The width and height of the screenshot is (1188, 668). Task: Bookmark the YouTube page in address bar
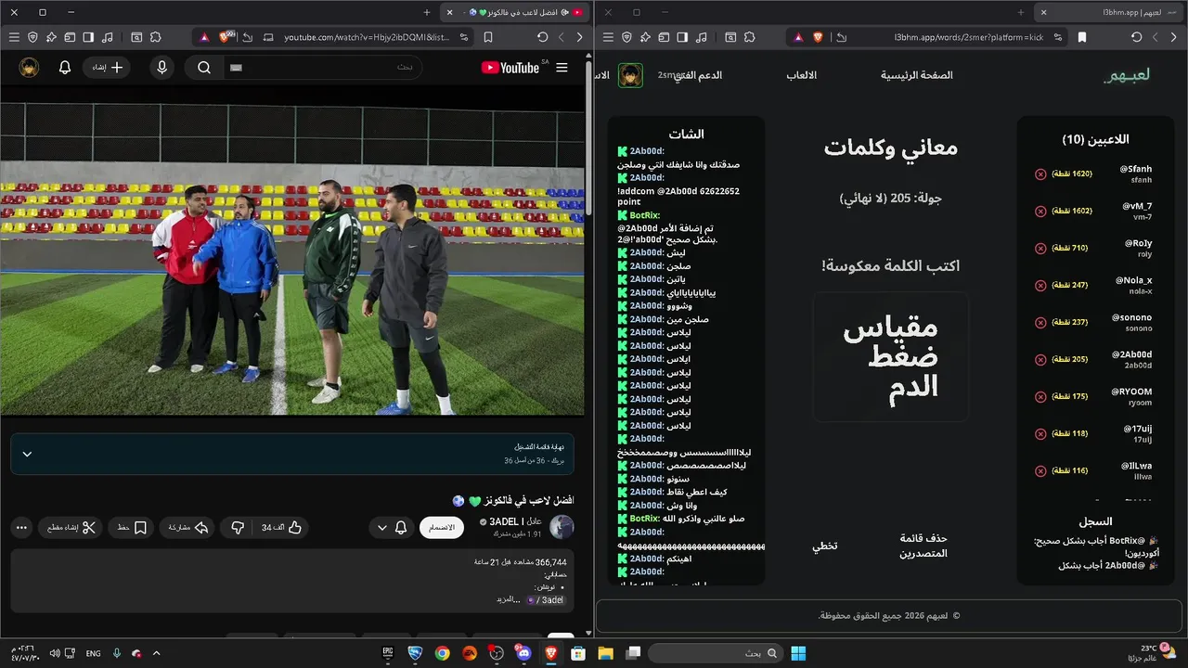[489, 37]
